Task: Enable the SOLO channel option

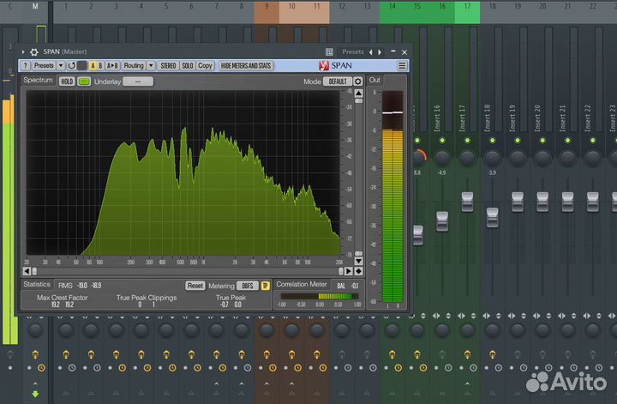Action: 187,65
